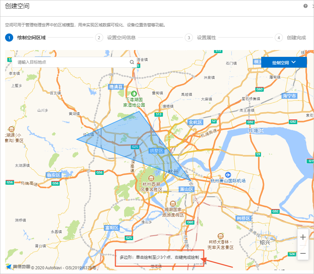
Task: Click the 洞桥镇 town label
Action: click(x=20, y=220)
